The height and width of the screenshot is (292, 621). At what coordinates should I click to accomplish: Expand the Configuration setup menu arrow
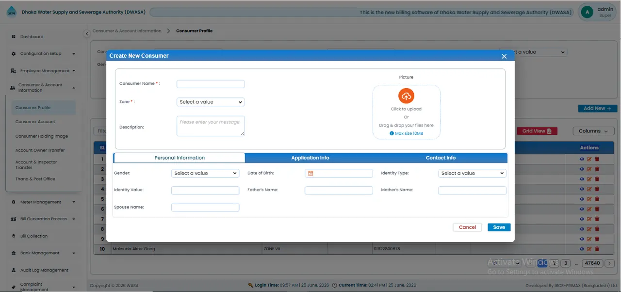pos(74,54)
